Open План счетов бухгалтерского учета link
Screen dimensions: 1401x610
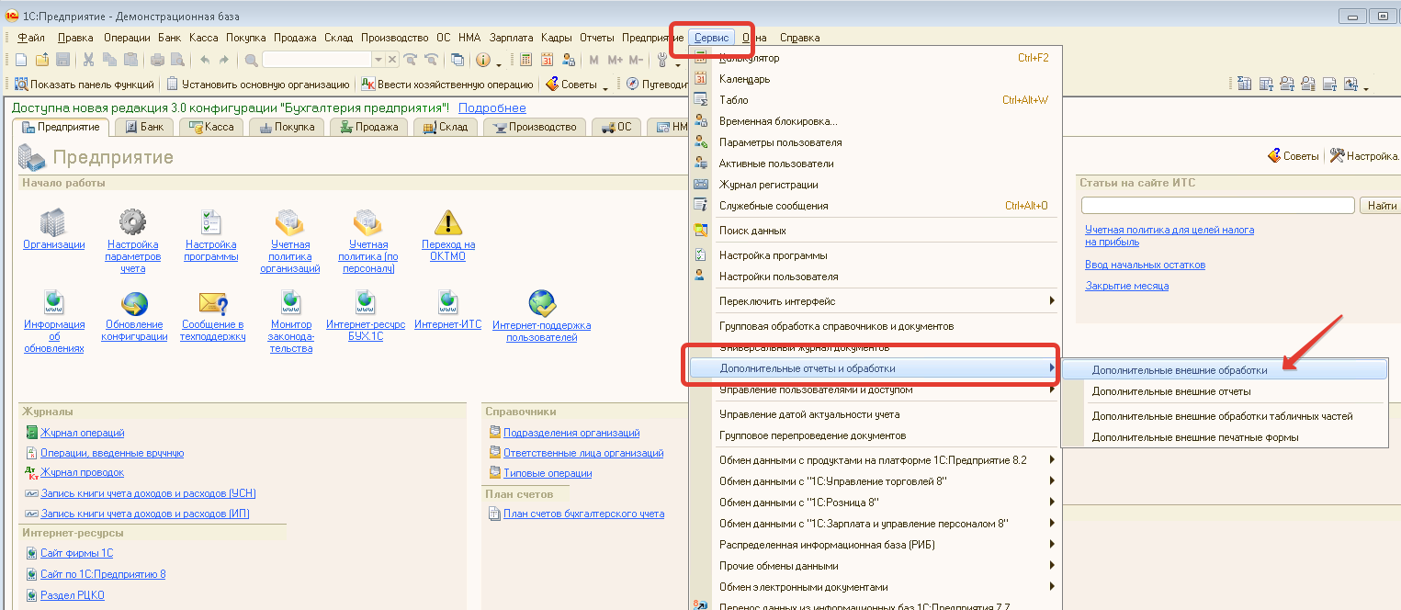(x=583, y=514)
